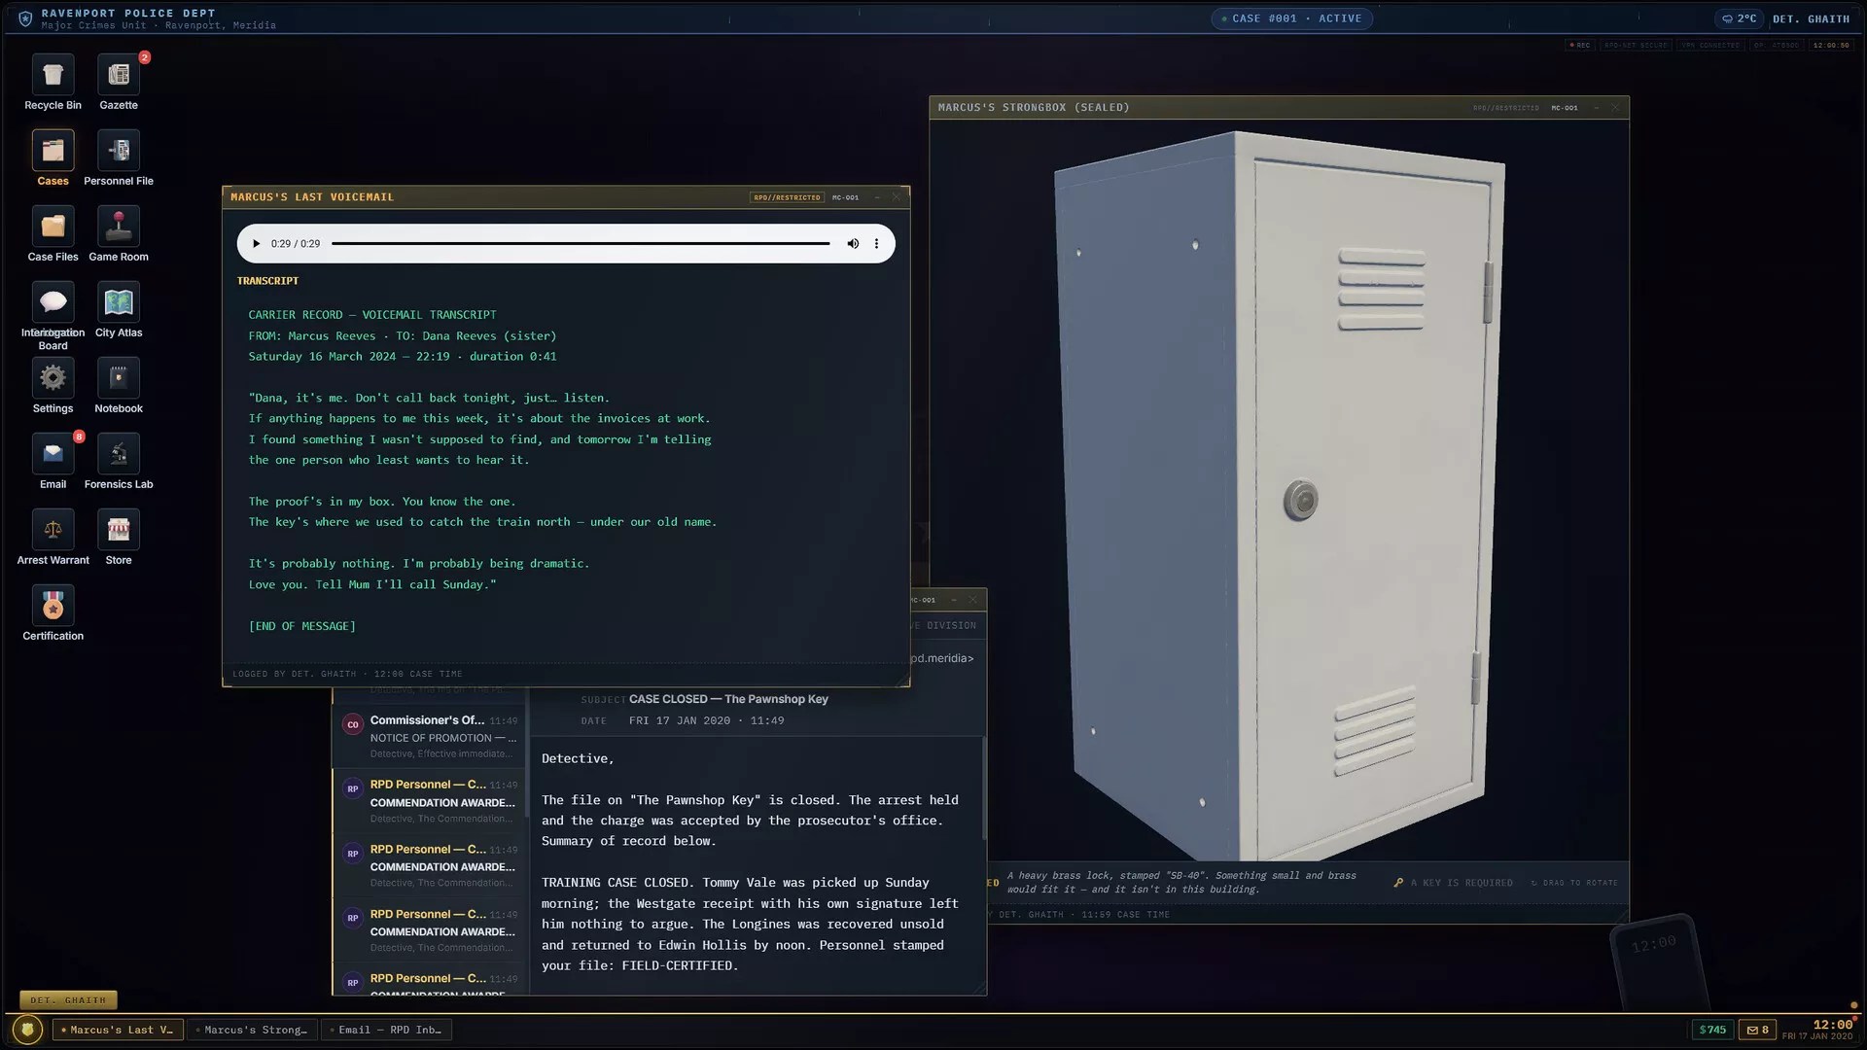Click the Ravenport Police Dept shield logo
Image resolution: width=1867 pixels, height=1050 pixels.
25,18
